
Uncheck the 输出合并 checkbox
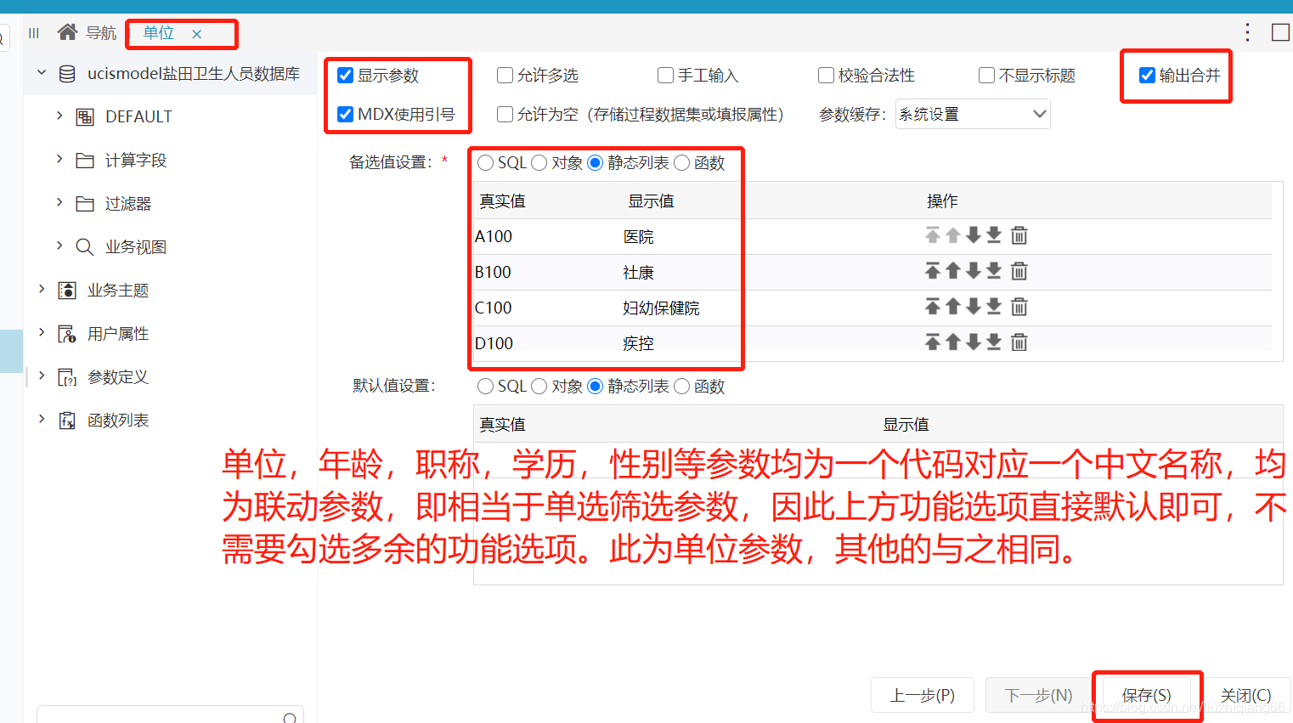[1147, 76]
